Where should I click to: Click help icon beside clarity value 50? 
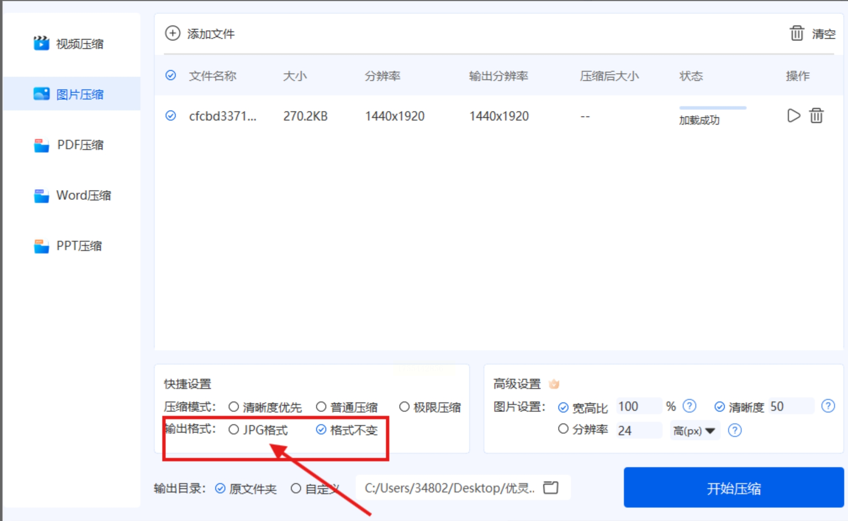point(828,406)
